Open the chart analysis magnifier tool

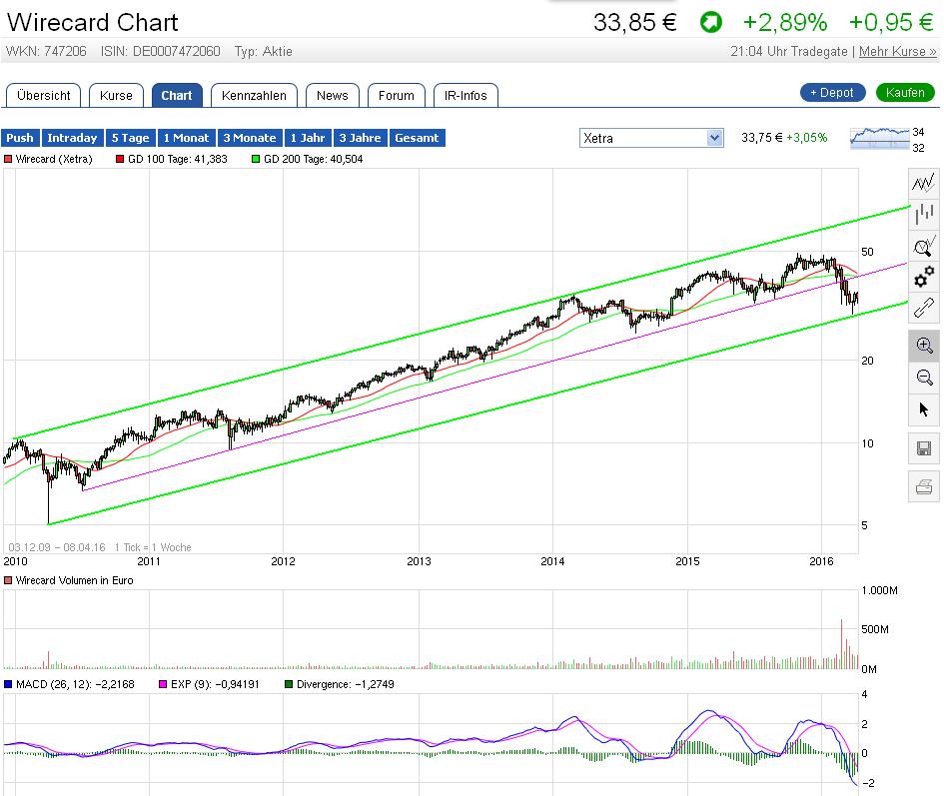tap(923, 246)
